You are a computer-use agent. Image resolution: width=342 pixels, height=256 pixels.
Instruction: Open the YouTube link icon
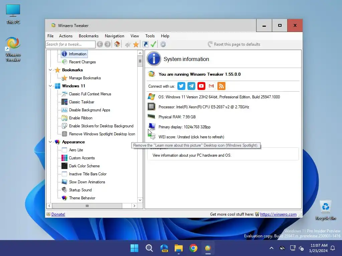(x=201, y=86)
